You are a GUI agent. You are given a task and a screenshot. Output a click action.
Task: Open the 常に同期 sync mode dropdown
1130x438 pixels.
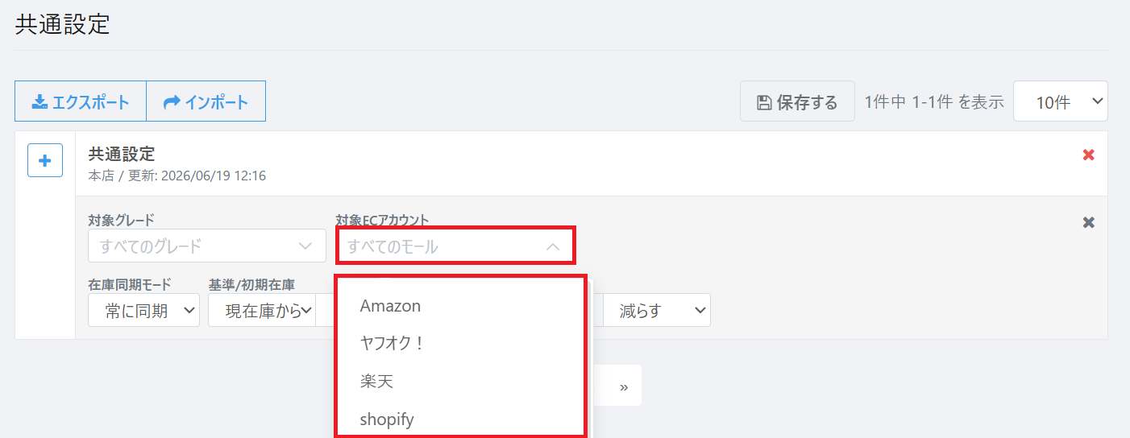coord(143,310)
